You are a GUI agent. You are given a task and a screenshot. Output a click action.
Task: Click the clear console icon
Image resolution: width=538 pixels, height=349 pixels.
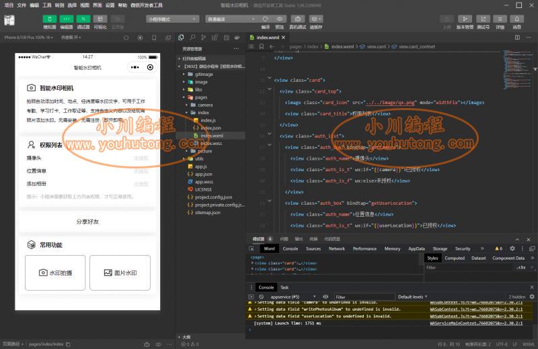click(261, 297)
